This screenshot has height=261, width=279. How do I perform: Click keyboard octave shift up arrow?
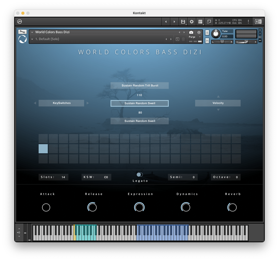(19, 229)
